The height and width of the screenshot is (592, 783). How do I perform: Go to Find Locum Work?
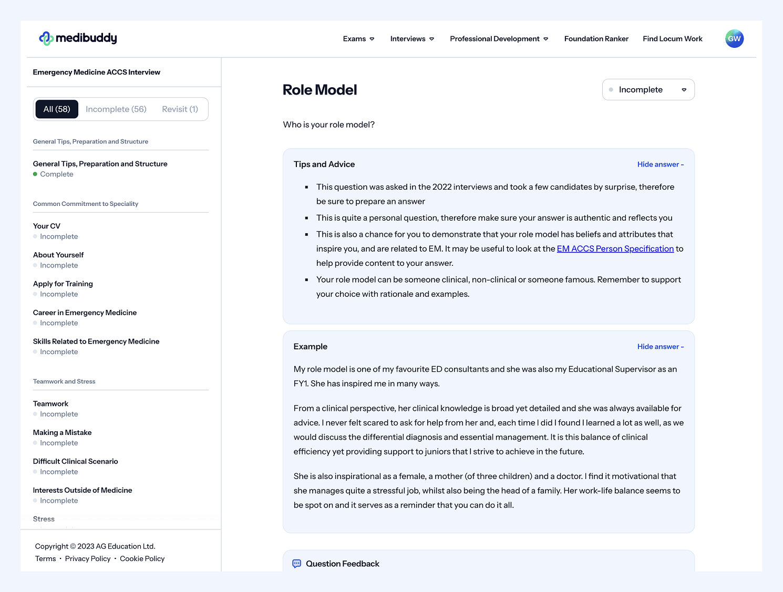tap(673, 39)
